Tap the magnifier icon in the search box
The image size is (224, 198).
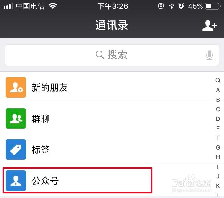point(100,55)
